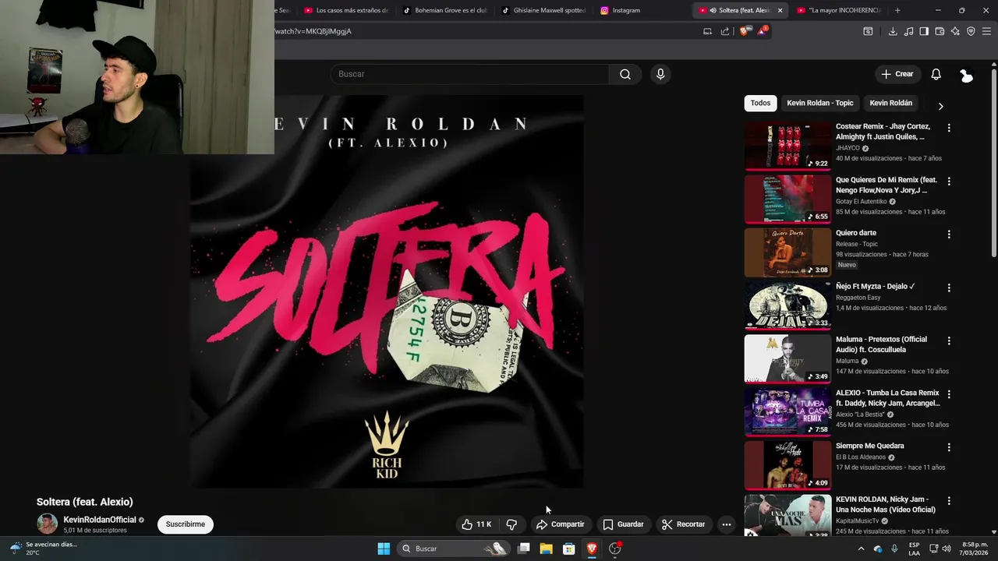Expand the system tray hidden icons chevron
The image size is (998, 561).
coord(861,549)
